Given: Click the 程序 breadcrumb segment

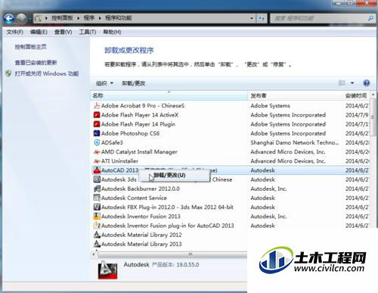Looking at the screenshot, I should coord(89,18).
